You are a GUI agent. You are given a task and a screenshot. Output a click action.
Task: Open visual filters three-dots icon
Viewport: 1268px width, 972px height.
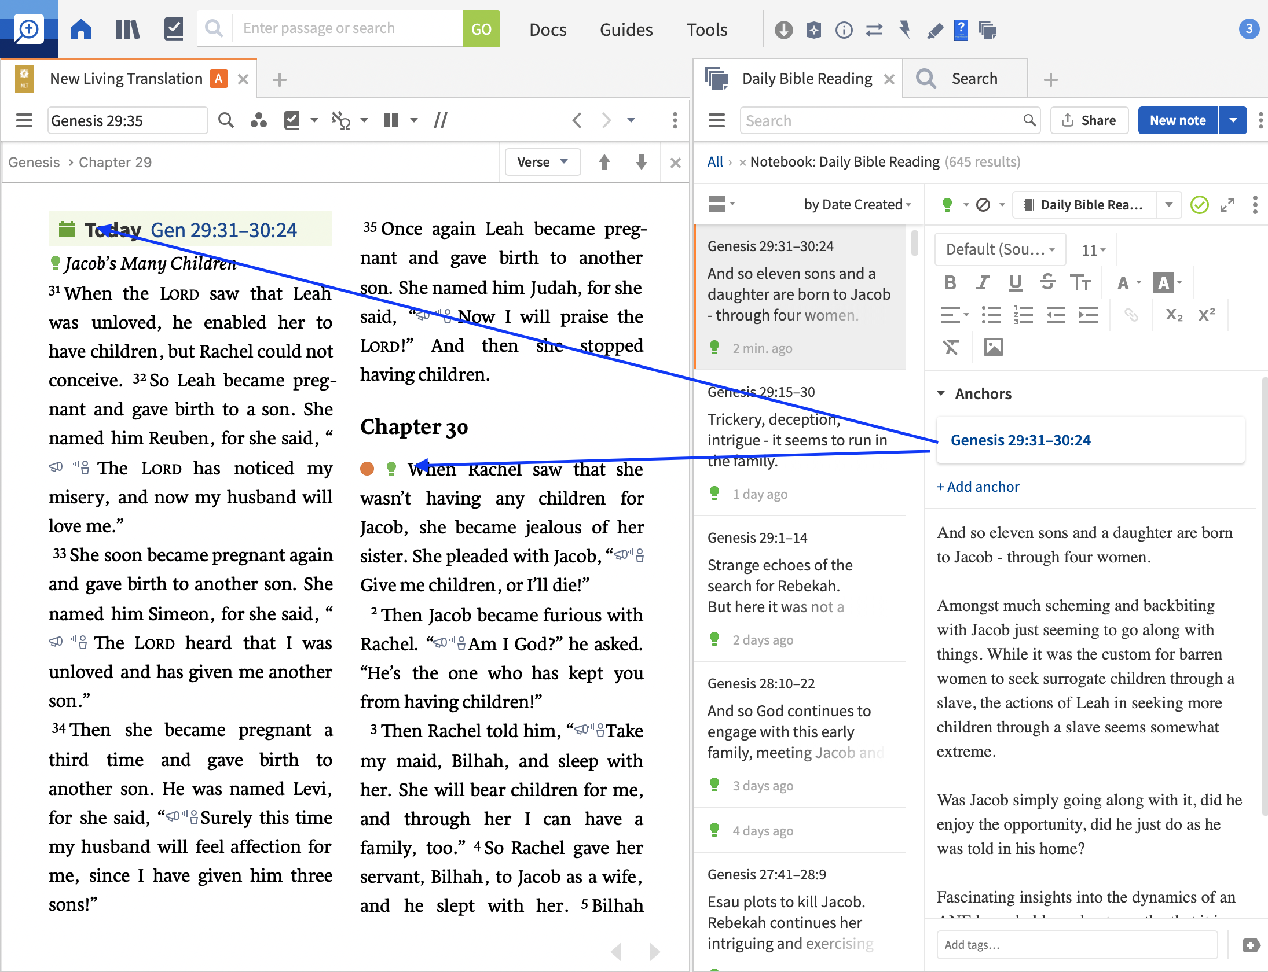tap(258, 120)
